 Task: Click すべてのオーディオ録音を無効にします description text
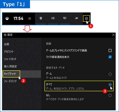[65, 99]
